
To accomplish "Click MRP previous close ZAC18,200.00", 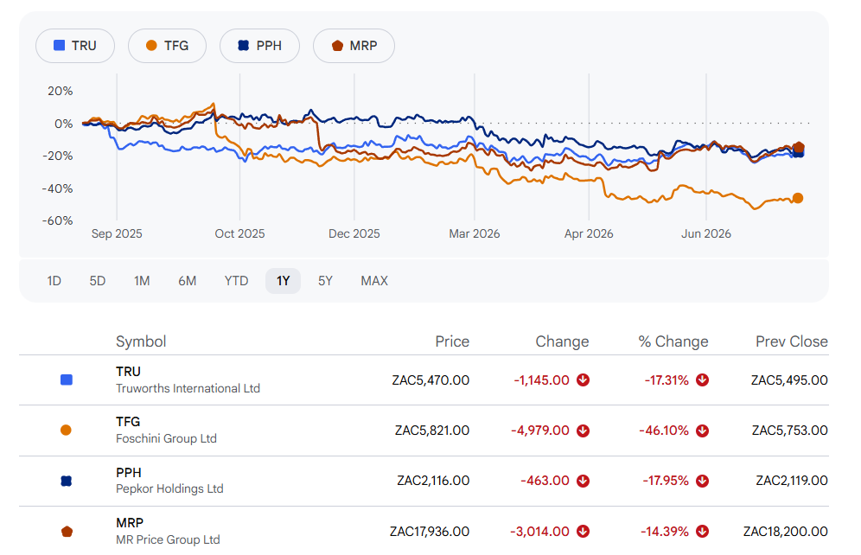I will pos(785,532).
